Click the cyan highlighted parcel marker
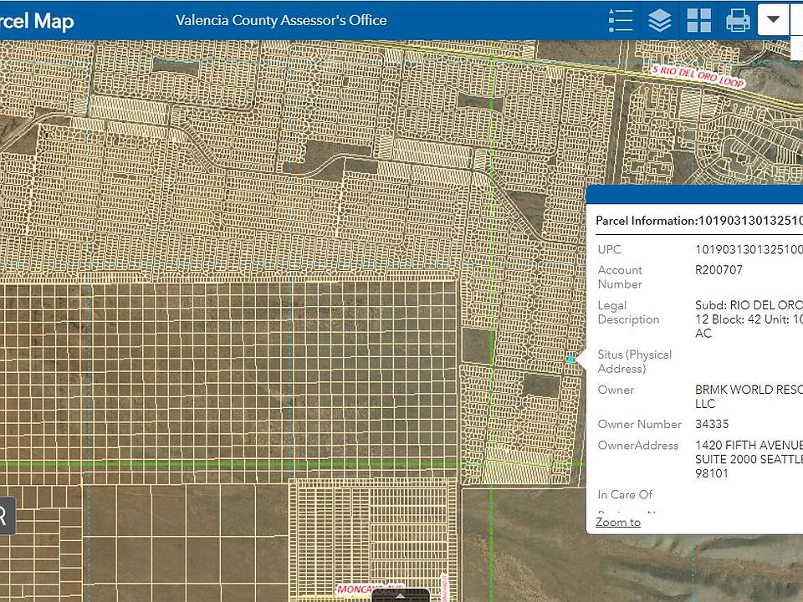Screen dimensions: 803x602 point(571,360)
